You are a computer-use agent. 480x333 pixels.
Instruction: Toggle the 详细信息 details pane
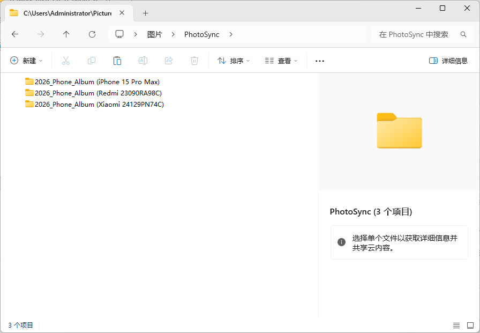click(448, 61)
